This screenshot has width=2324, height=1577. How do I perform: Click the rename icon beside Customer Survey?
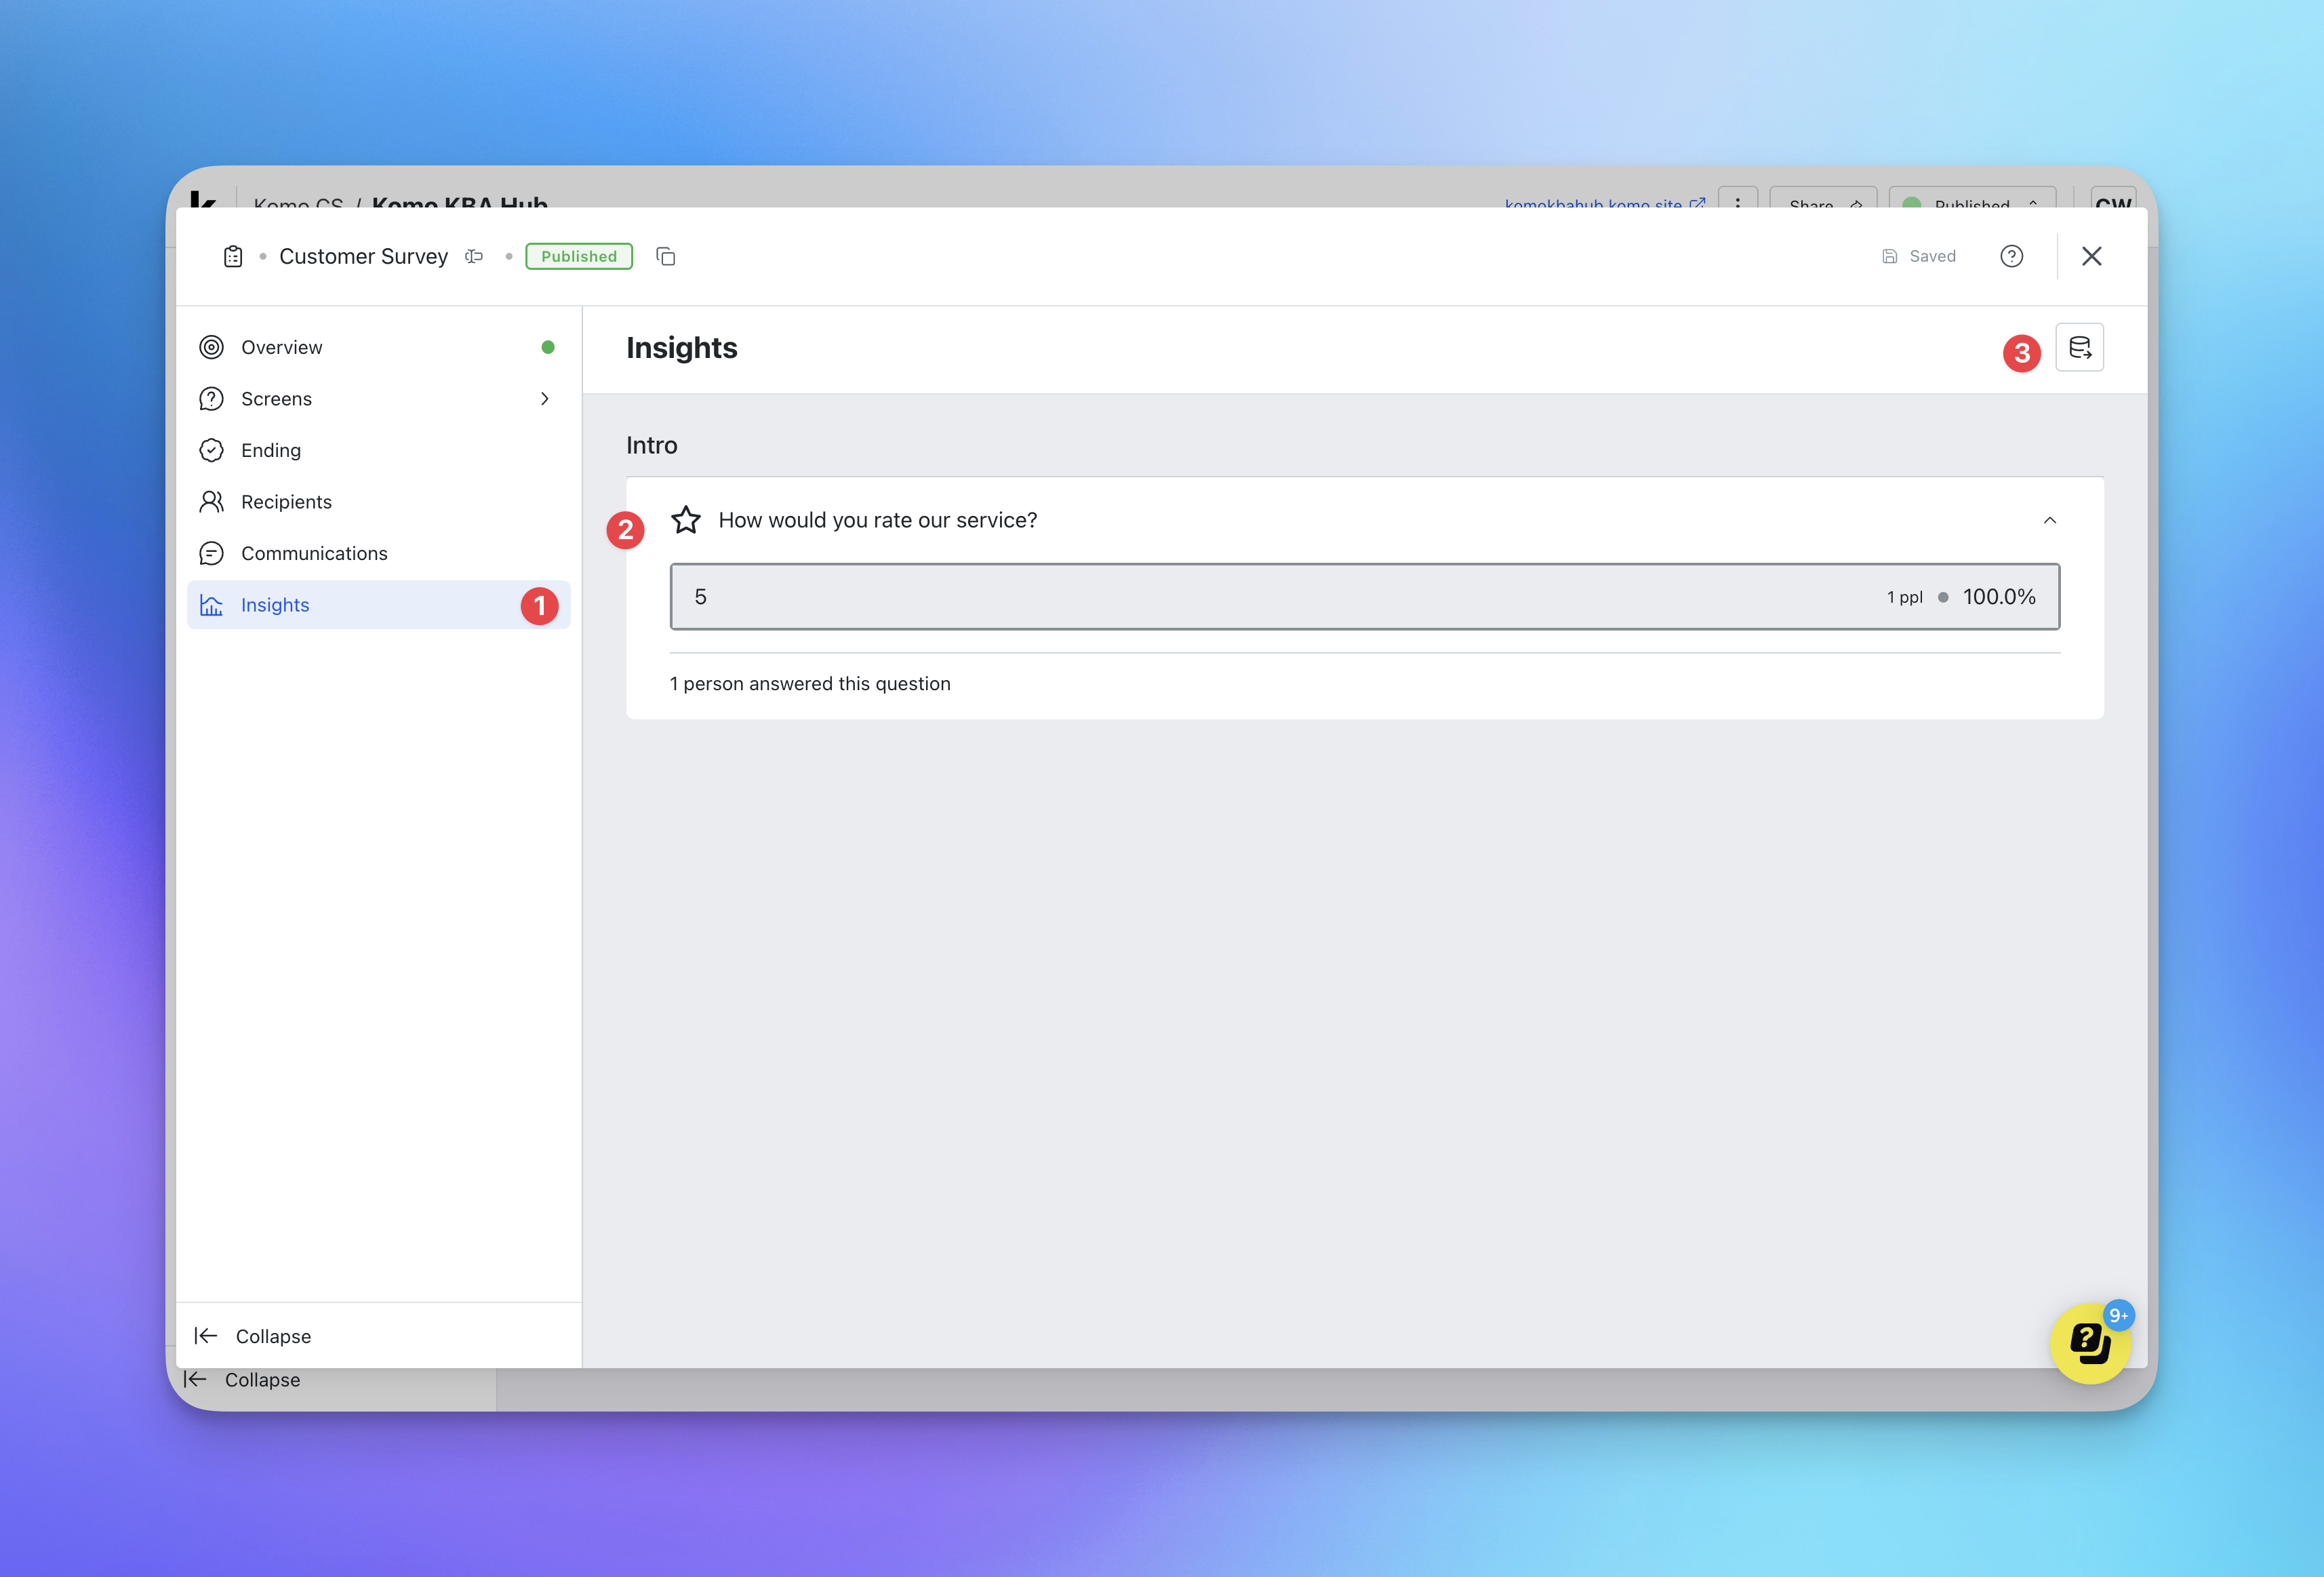coord(474,256)
